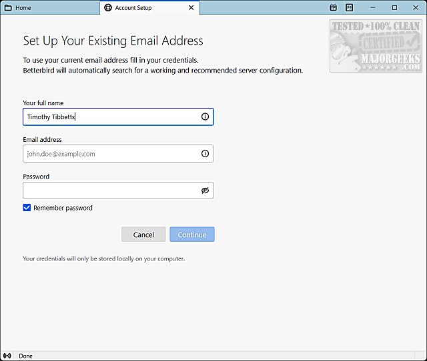Open the Calendar tab icon
This screenshot has width=427, height=361.
coord(334,8)
